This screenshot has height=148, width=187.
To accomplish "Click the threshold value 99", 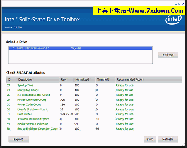I will click(98, 129).
